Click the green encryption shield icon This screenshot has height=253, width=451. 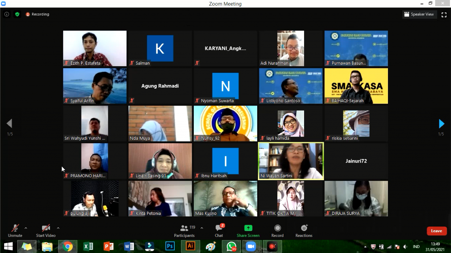pyautogui.click(x=17, y=14)
